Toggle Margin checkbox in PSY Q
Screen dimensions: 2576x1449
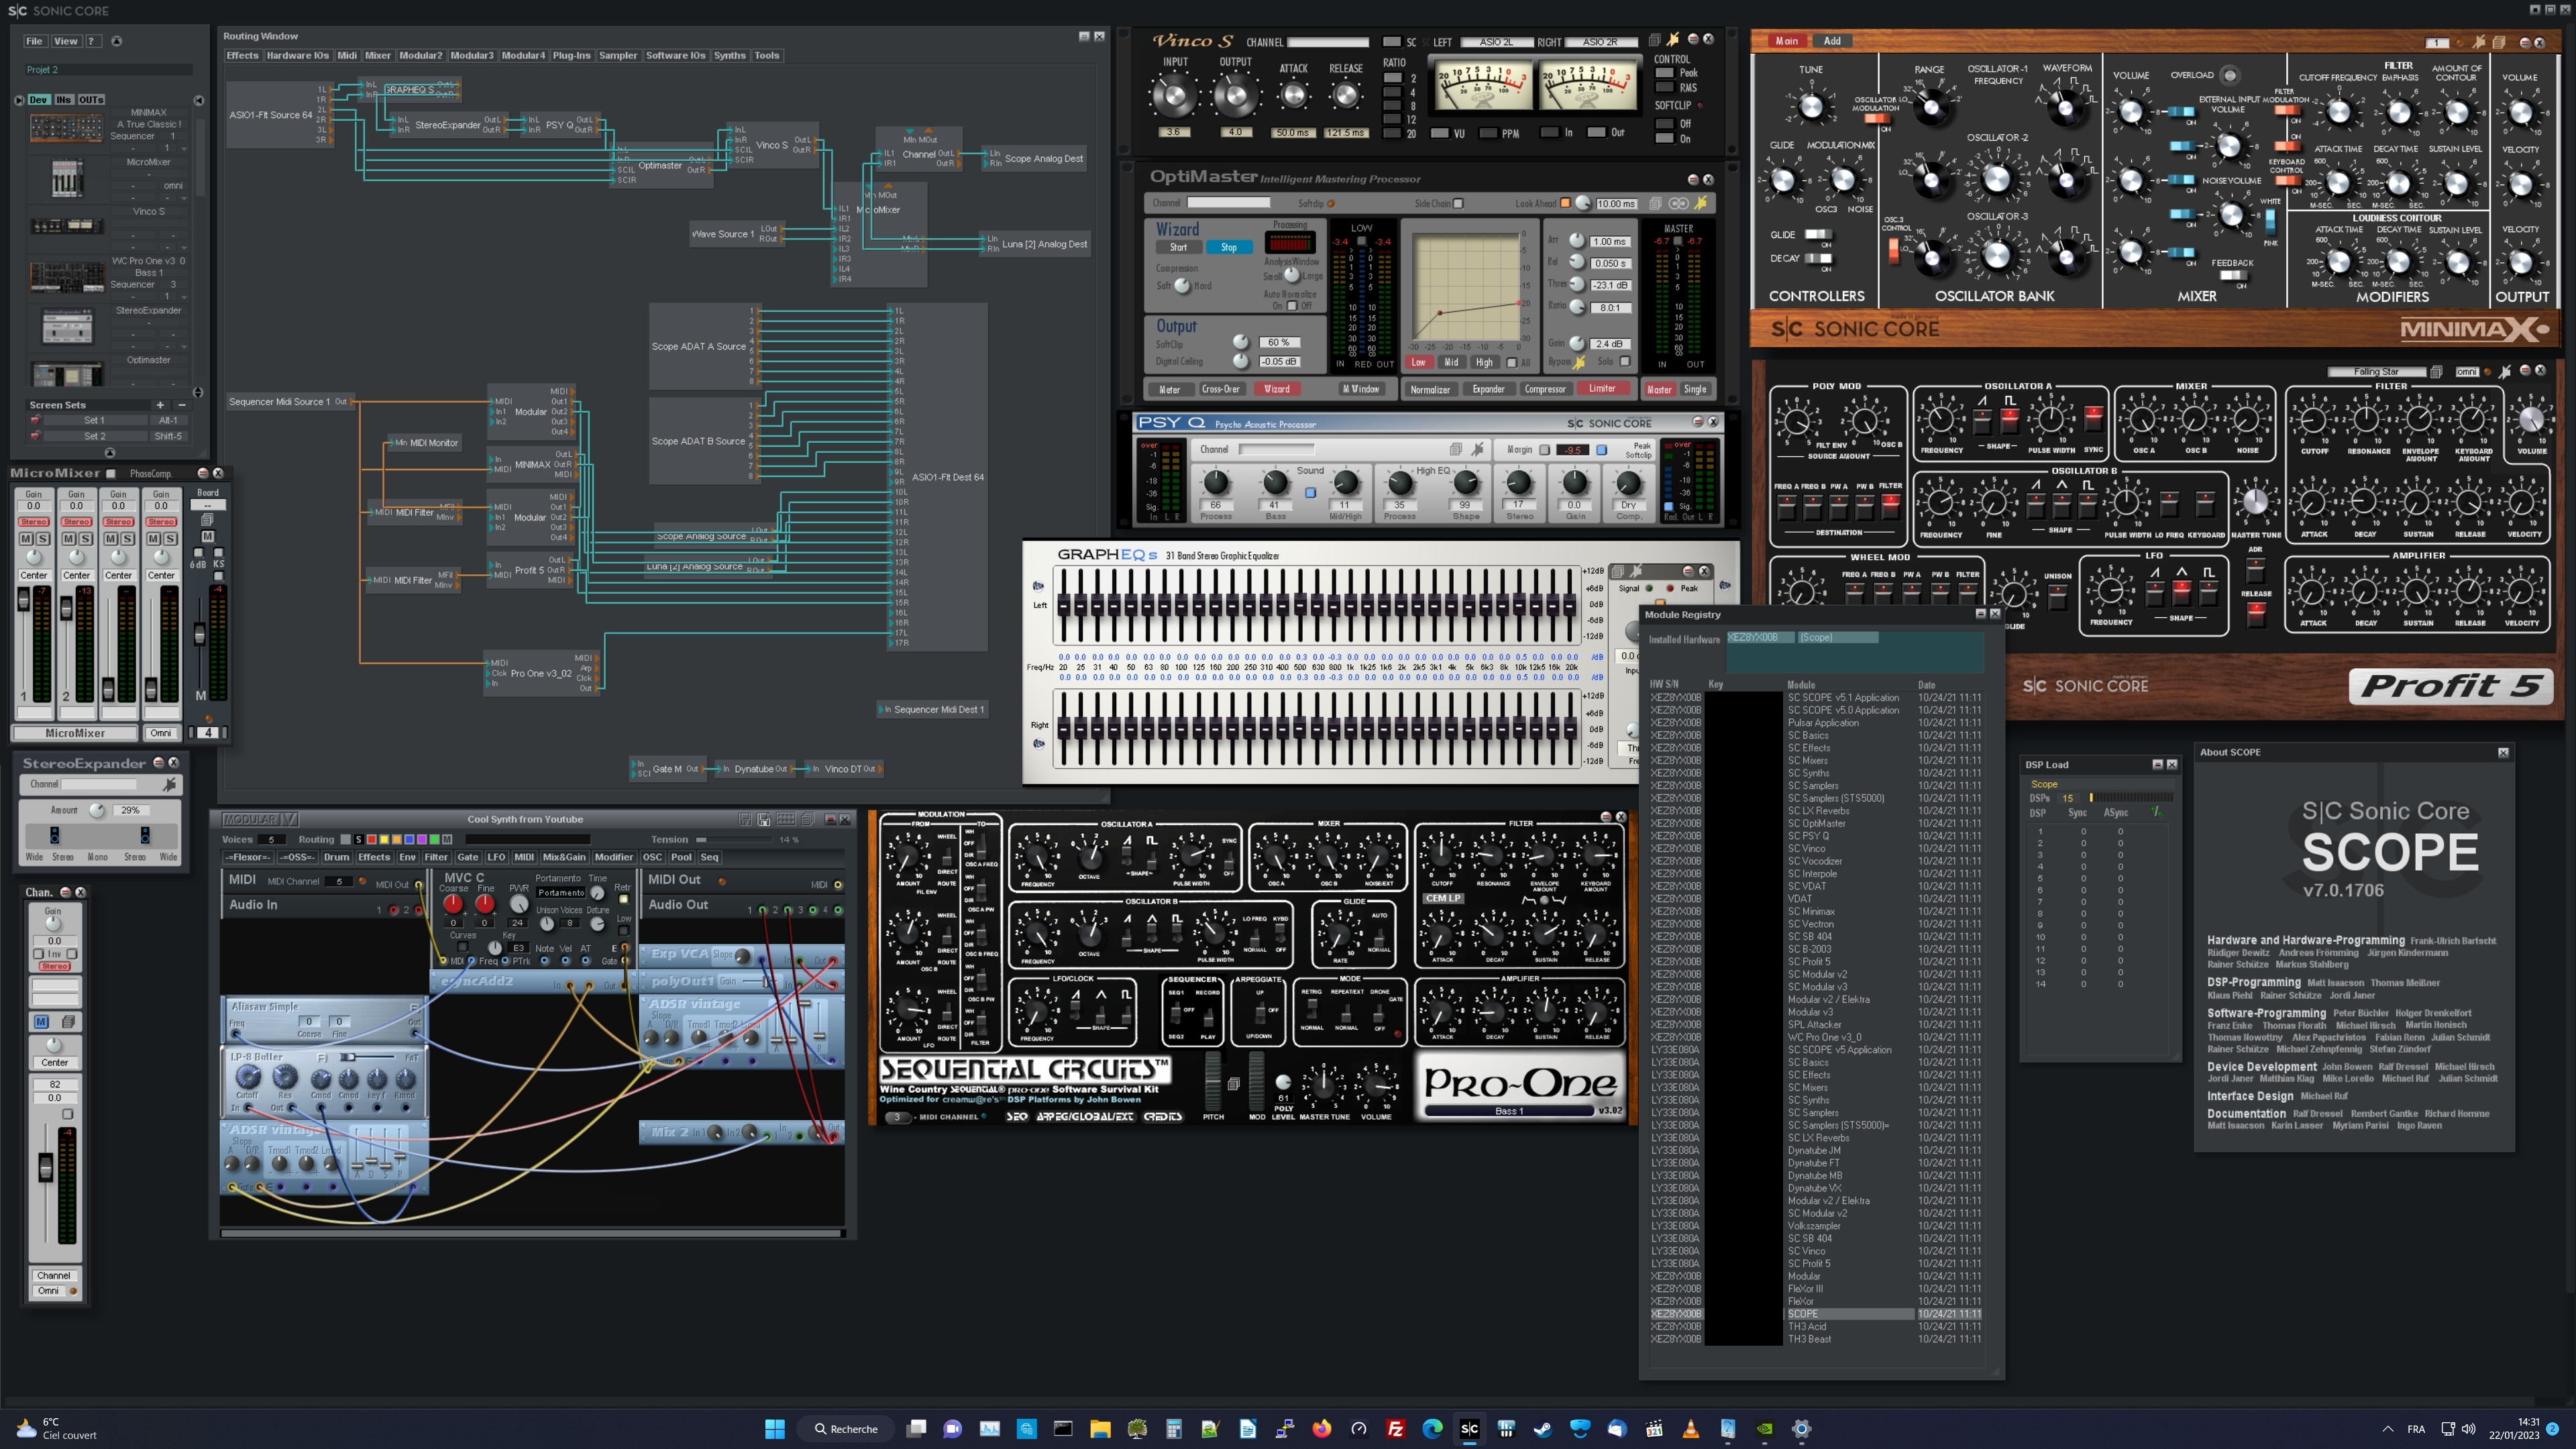click(1545, 450)
